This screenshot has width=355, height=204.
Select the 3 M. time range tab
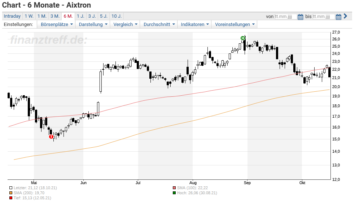55,16
